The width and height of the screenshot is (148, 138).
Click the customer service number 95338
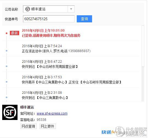41,120
